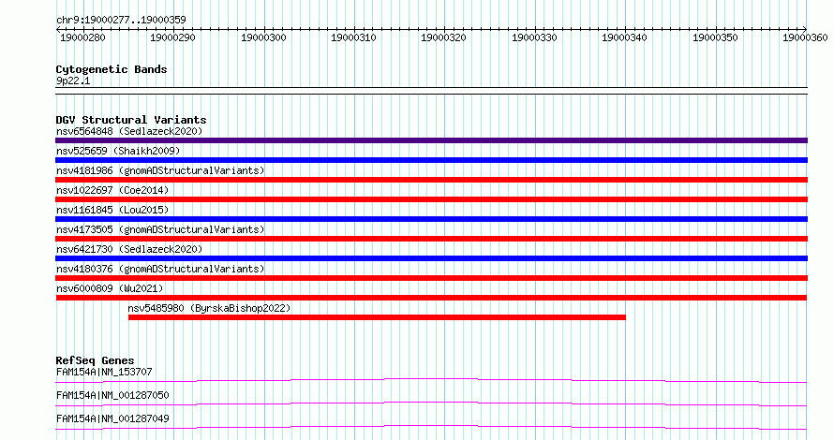Screen dimensions: 834x440
Task: Click the nsv5485980 (ByrskaBishop2022) label
Action: 209,308
